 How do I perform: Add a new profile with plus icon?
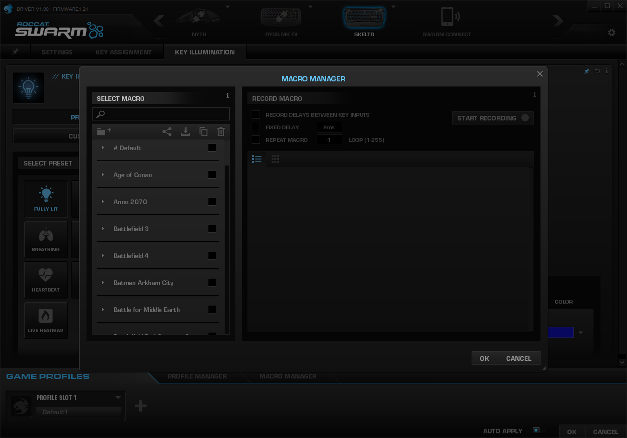(x=141, y=406)
